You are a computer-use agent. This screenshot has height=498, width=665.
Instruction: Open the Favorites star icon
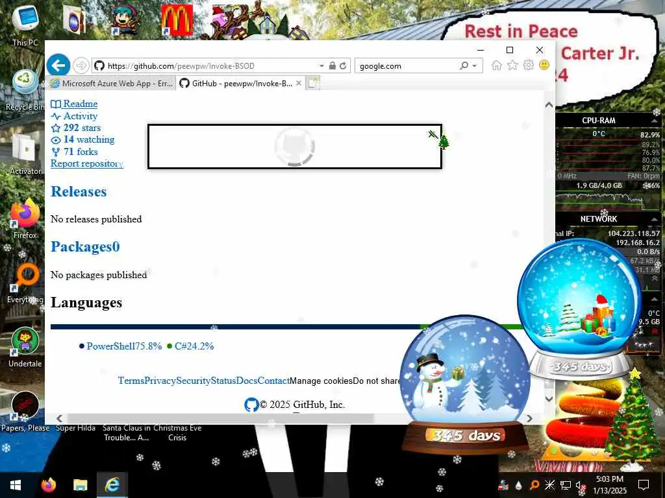(x=512, y=65)
